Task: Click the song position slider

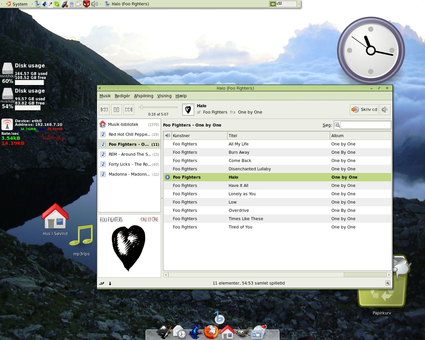Action: pyautogui.click(x=158, y=107)
